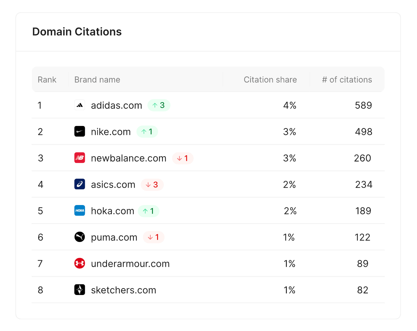Sort by Citation share column header
Screen dimensions: 417x331
pyautogui.click(x=270, y=80)
